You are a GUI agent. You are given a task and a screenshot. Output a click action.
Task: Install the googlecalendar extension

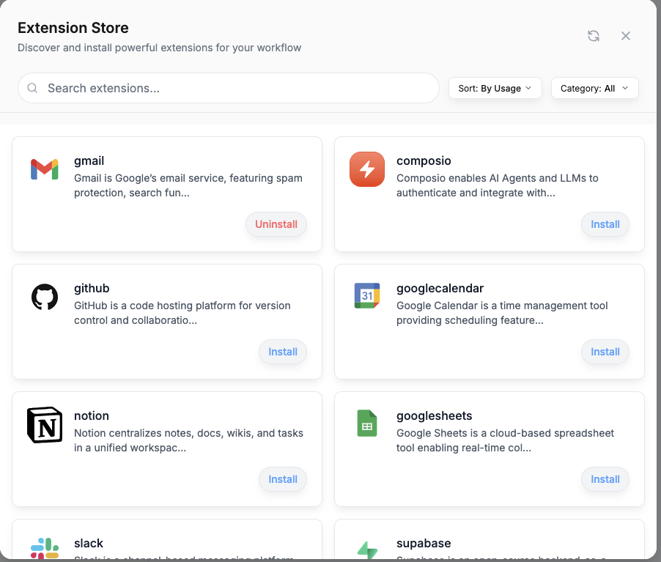point(605,352)
